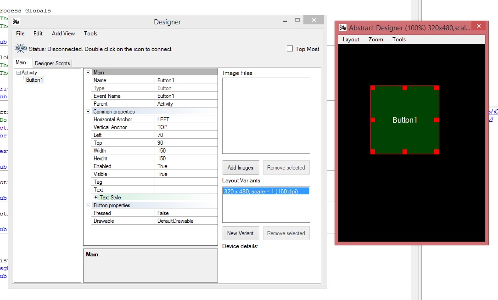Click the Add Images button
Screen dimensions: 498x300
[241, 168]
